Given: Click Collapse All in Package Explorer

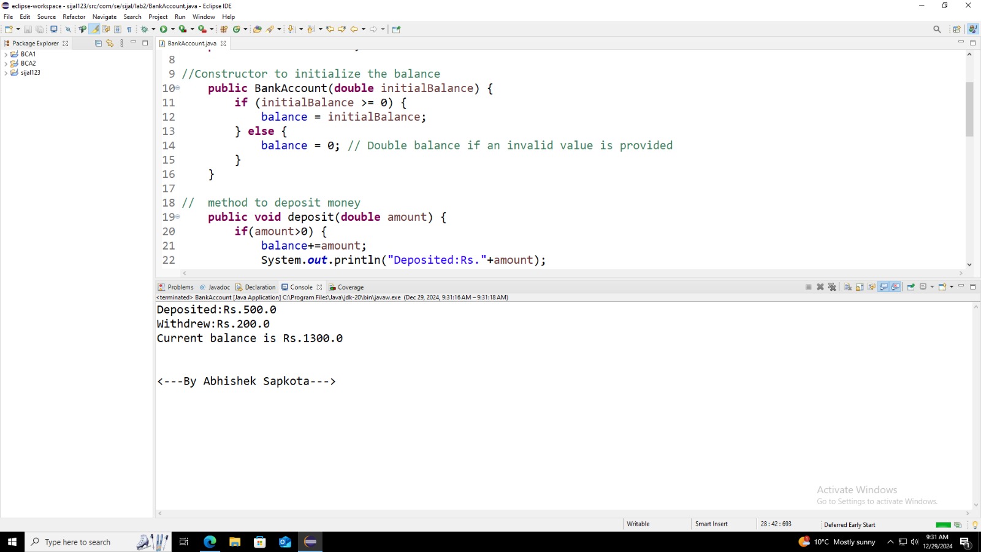Looking at the screenshot, I should [x=98, y=43].
